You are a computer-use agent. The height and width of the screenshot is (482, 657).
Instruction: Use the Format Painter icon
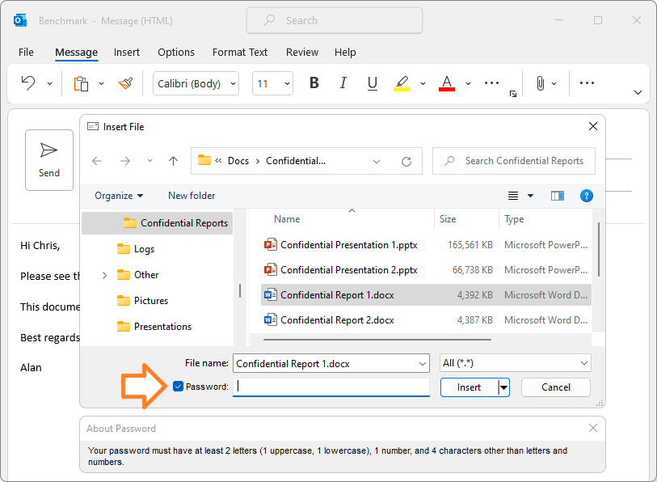tap(126, 83)
